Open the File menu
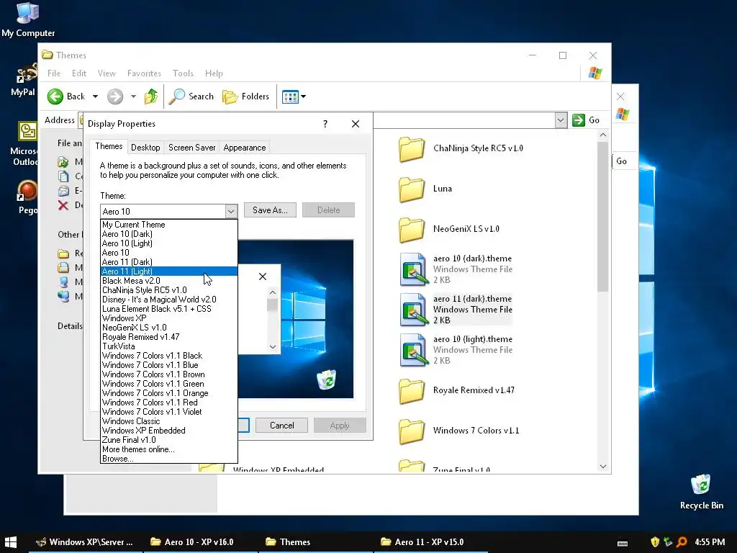Viewport: 737px width, 553px height. [x=53, y=73]
